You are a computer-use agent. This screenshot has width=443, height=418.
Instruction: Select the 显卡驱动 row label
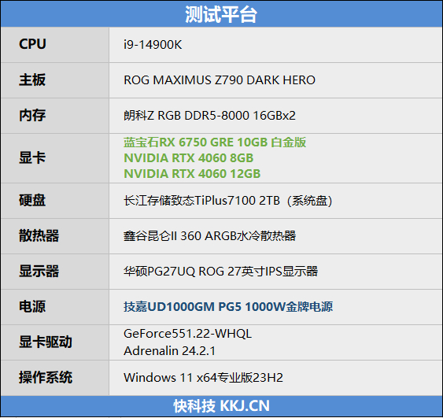(46, 342)
